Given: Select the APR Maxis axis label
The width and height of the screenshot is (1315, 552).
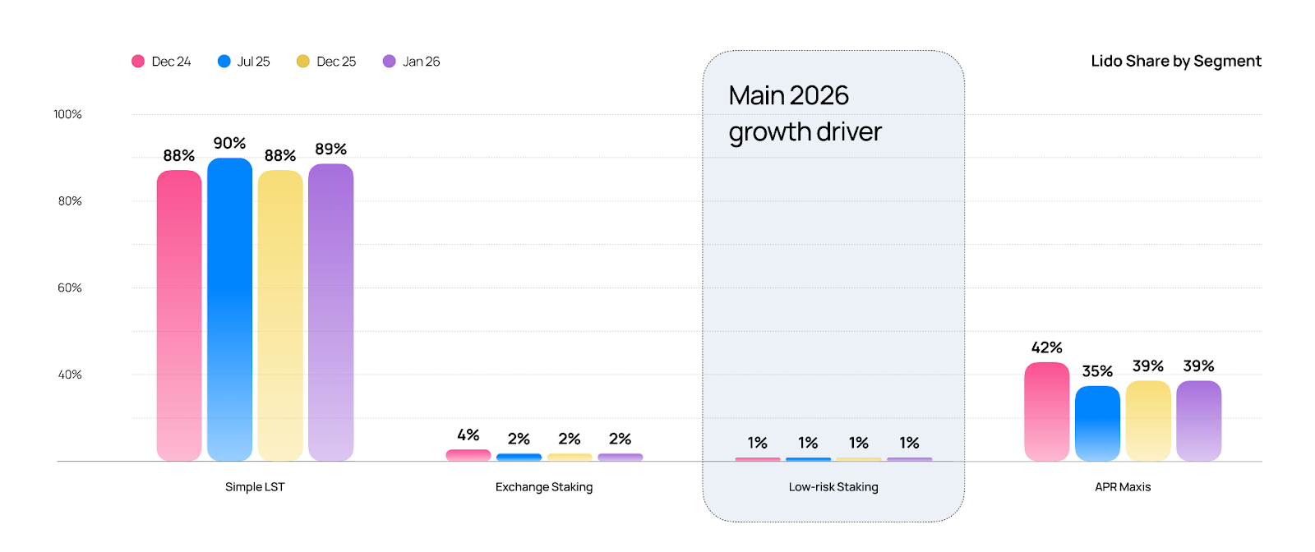Looking at the screenshot, I should click(x=1123, y=487).
